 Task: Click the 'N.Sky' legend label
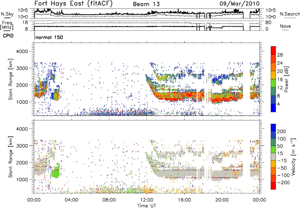[x=7, y=14]
